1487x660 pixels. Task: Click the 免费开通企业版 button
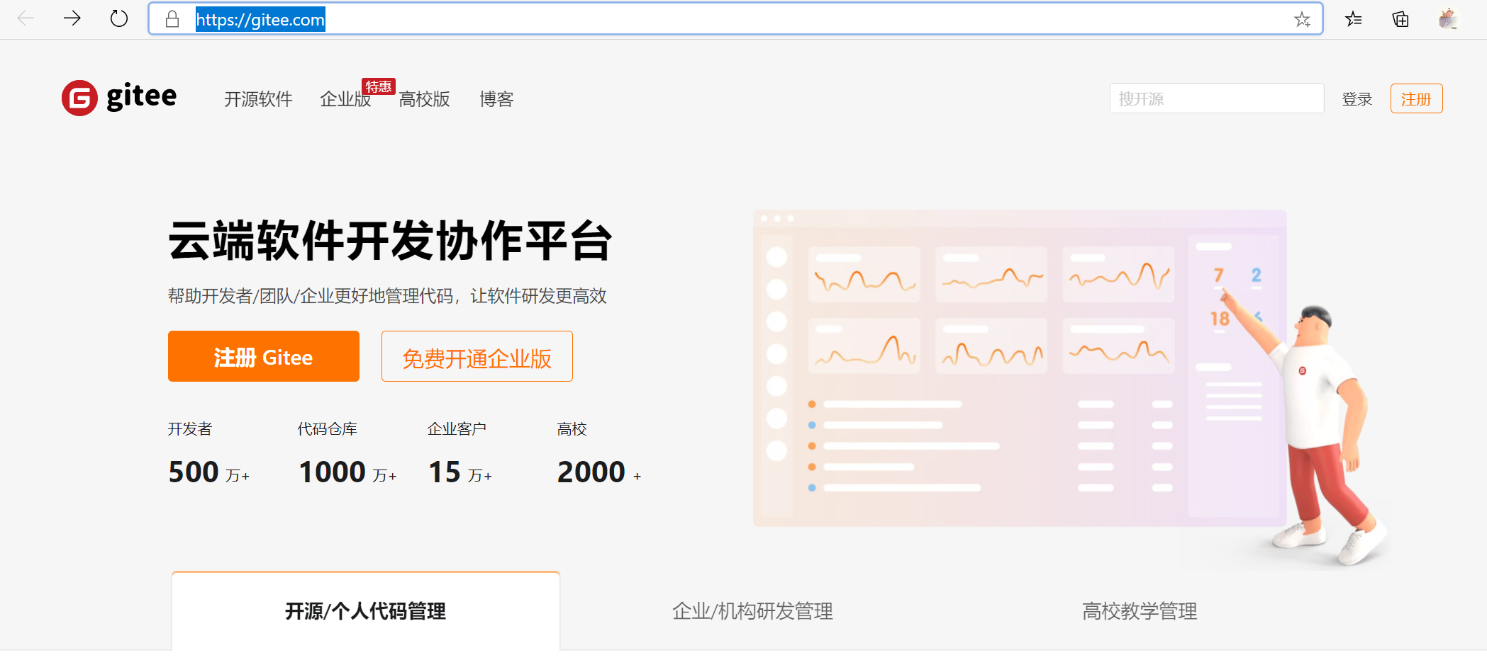tap(477, 356)
